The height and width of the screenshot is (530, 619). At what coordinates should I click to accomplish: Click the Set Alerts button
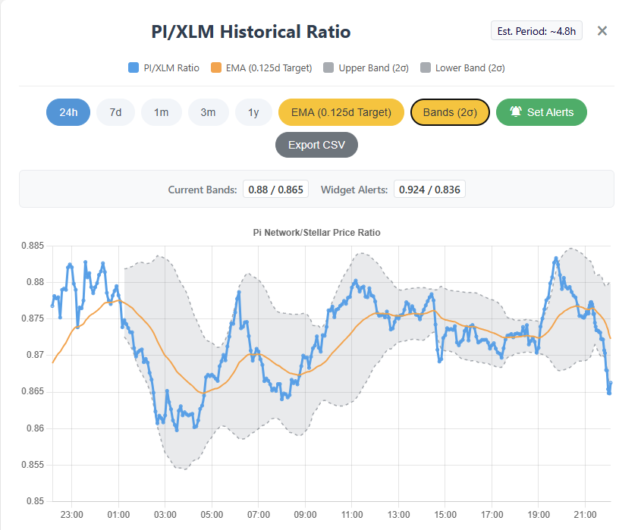pos(541,111)
